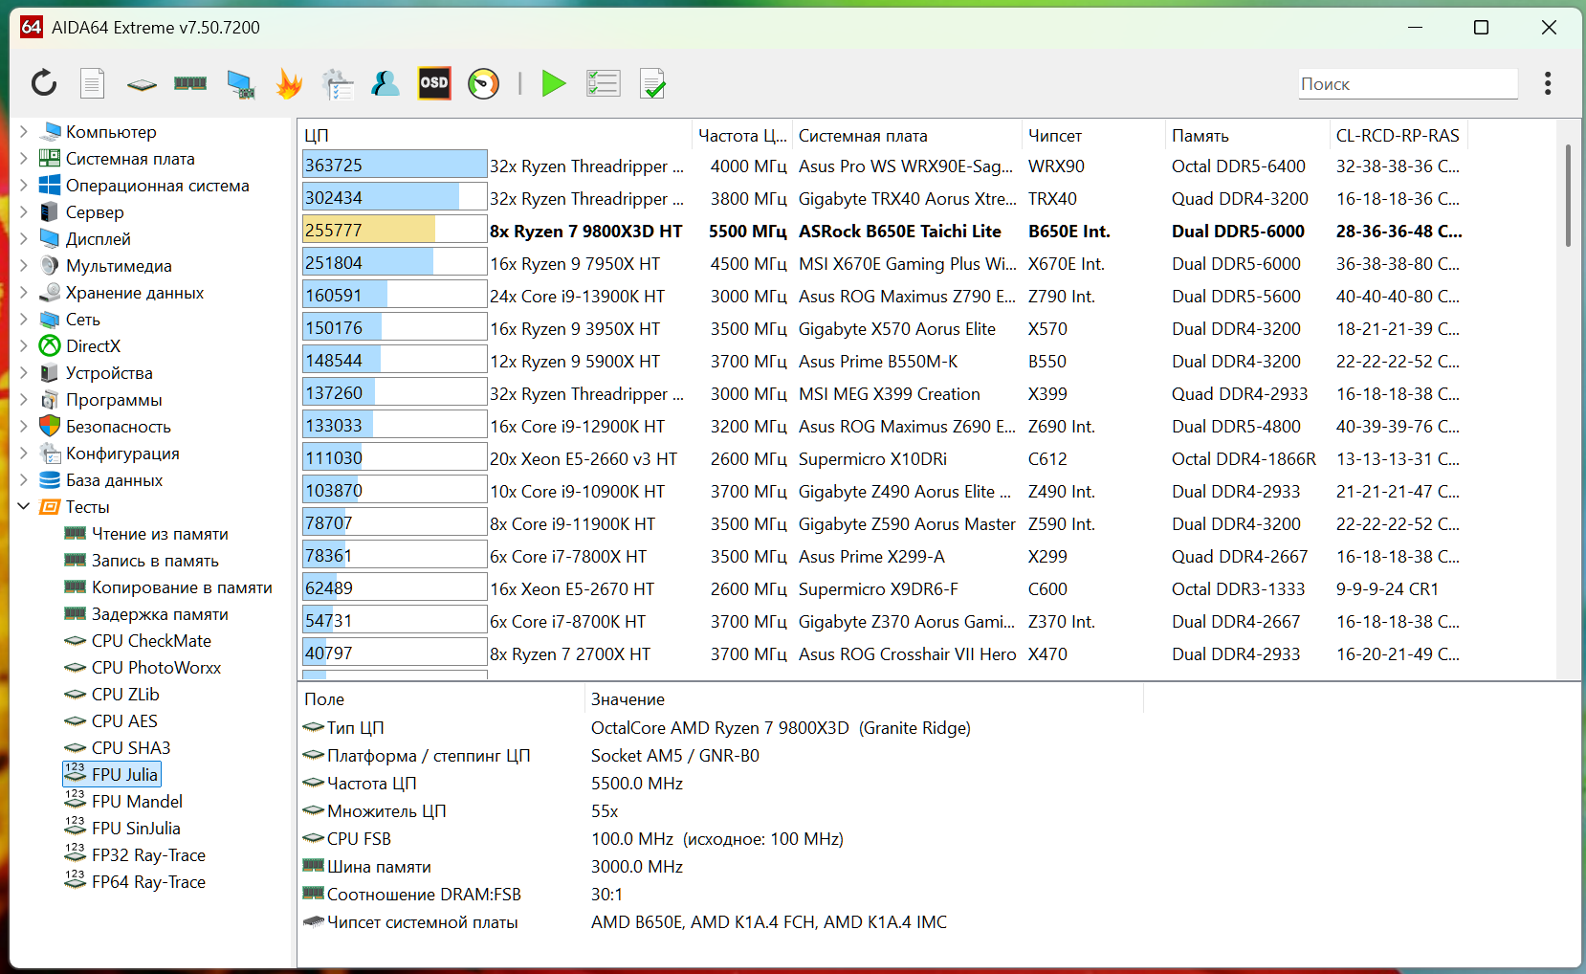Select the База данных database icon
Screen dimensions: 1586x974
tap(50, 479)
